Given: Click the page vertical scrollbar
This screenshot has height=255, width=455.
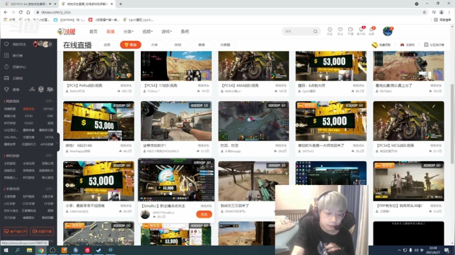Looking at the screenshot, I should point(452,124).
